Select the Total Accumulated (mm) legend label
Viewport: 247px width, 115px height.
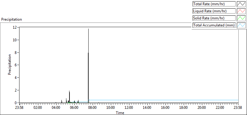tap(214, 25)
